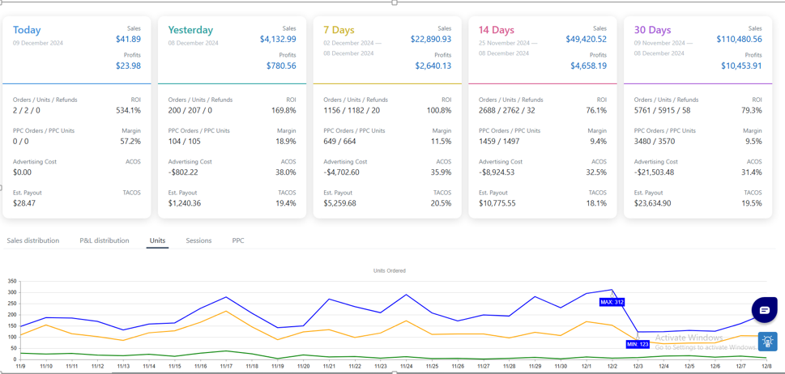
Task: Switch to the Sessions tab
Action: [198, 240]
